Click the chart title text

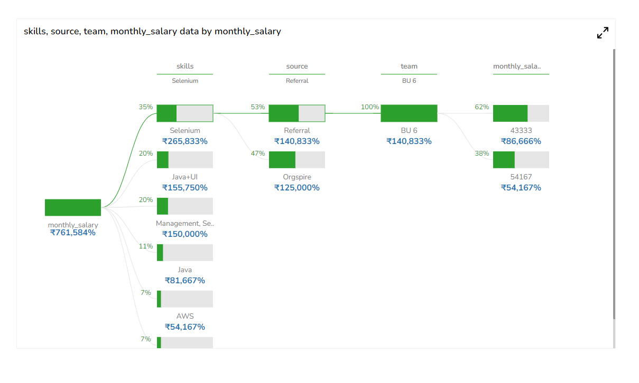(152, 32)
